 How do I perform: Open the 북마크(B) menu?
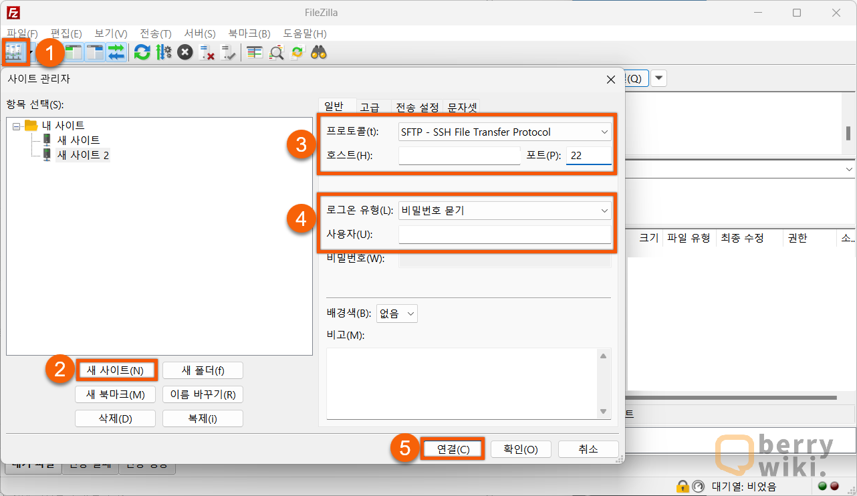pyautogui.click(x=249, y=33)
